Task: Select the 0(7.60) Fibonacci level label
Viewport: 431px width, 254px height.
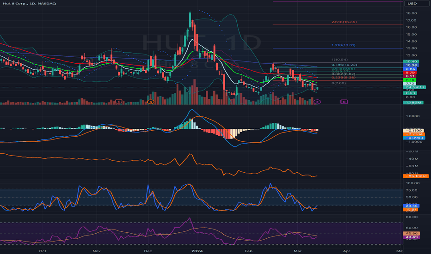Action: pyautogui.click(x=339, y=83)
